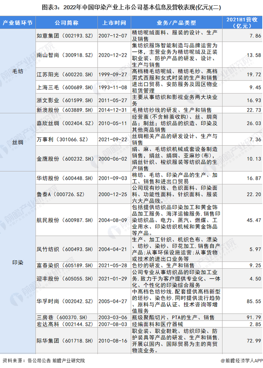Click listing date 2005-04-27
Screen dimensions: 263x368
coord(113,301)
